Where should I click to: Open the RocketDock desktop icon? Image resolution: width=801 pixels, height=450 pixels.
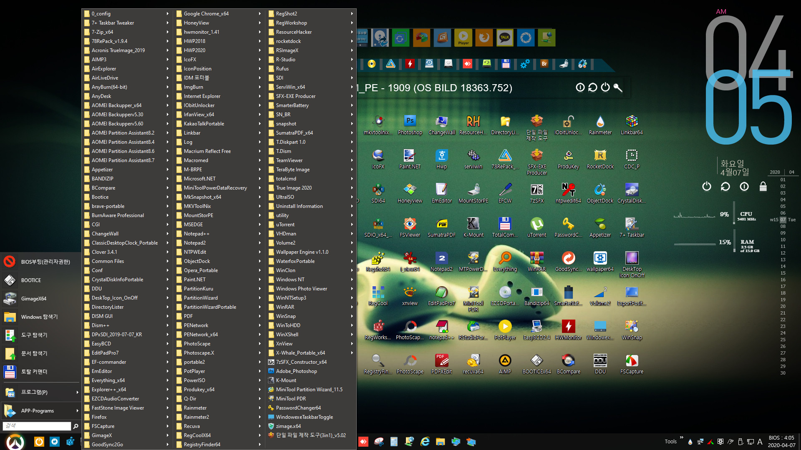[x=600, y=159]
